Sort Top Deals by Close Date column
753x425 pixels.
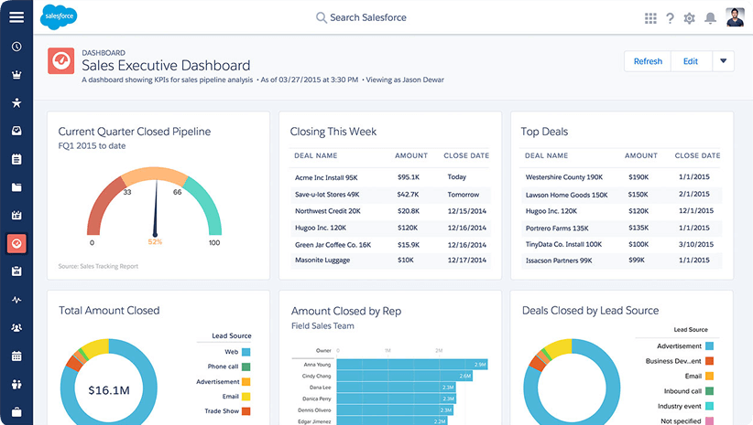(x=697, y=155)
